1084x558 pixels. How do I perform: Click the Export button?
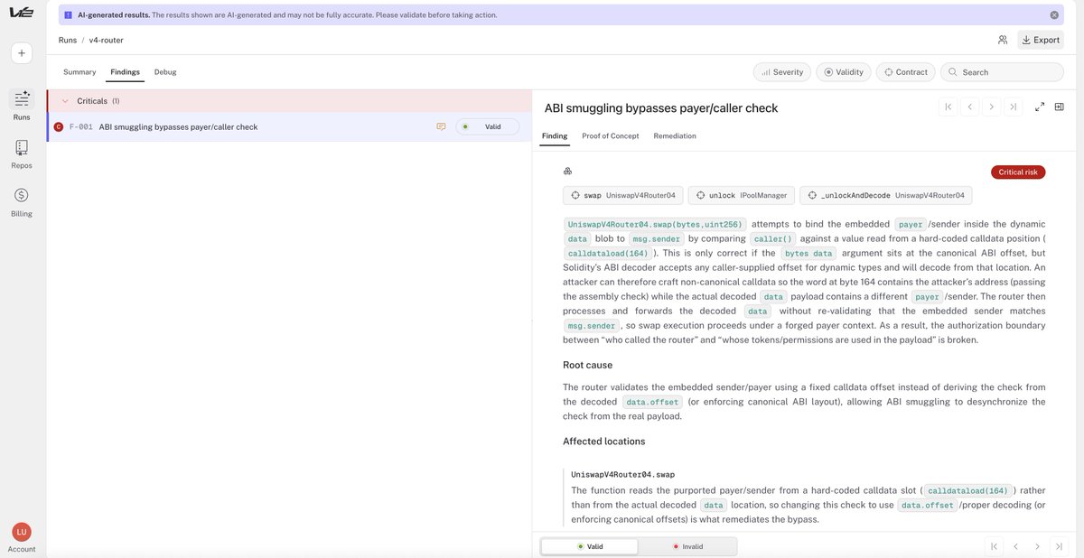click(1041, 40)
